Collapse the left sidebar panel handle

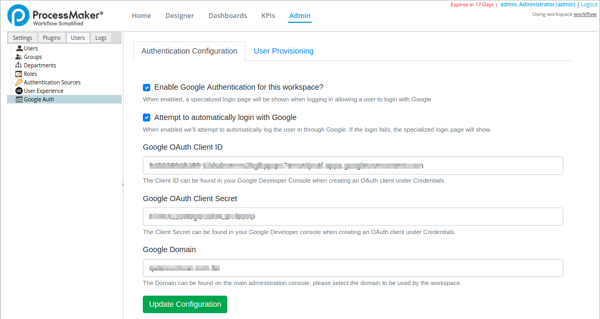[x=122, y=185]
